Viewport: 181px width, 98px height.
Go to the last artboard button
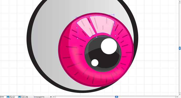[24, 97]
